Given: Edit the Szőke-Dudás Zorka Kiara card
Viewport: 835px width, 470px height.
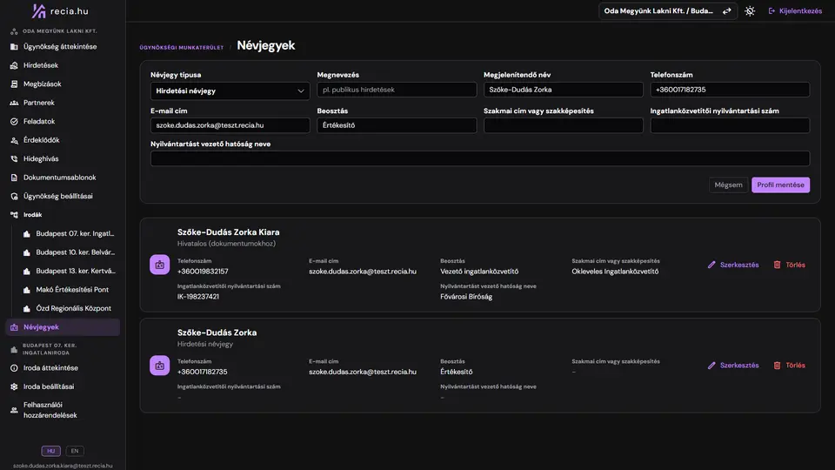Looking at the screenshot, I should (x=733, y=265).
